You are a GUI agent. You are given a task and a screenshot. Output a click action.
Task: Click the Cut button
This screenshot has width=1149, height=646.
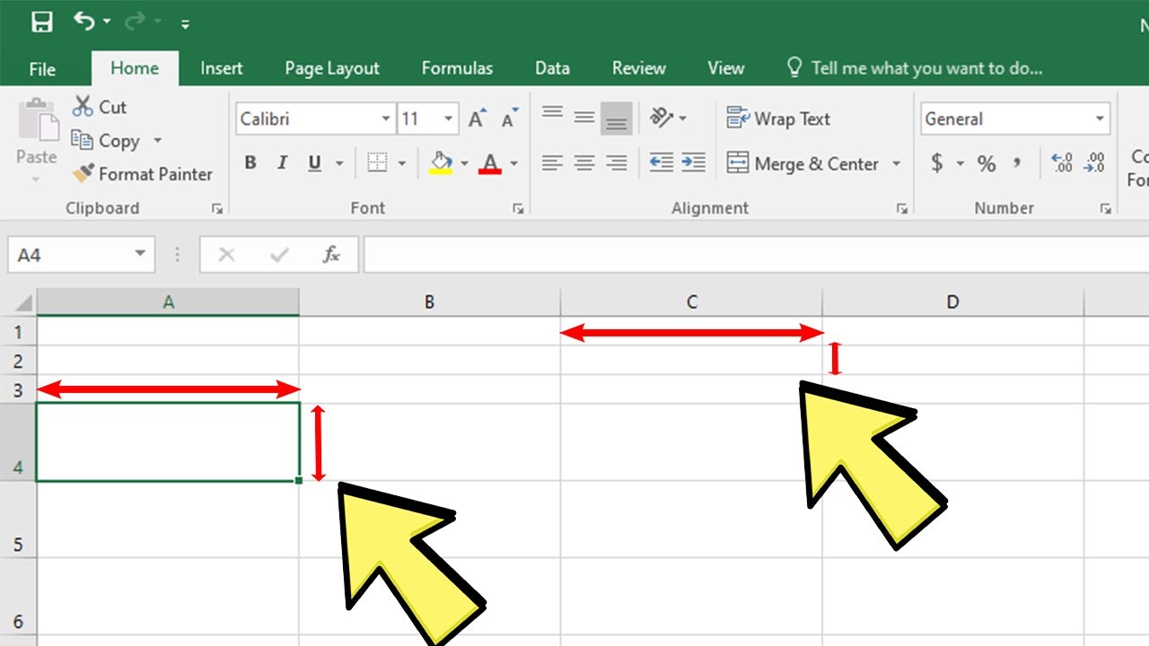click(x=100, y=107)
